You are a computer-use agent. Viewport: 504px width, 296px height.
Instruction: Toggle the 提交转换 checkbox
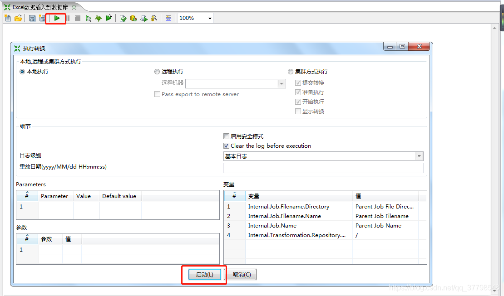[298, 83]
